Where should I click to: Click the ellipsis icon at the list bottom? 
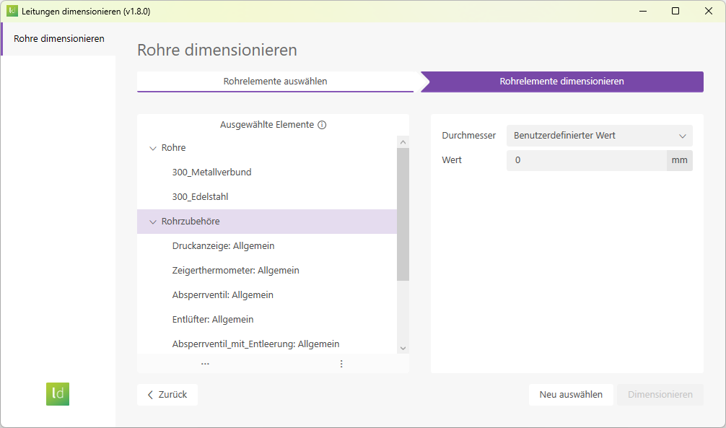[205, 363]
